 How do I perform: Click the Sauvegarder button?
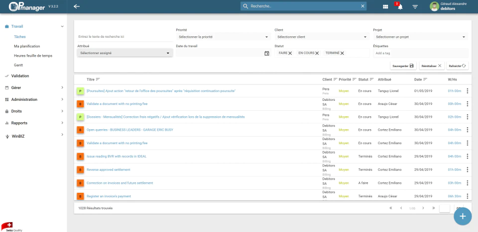403,66
